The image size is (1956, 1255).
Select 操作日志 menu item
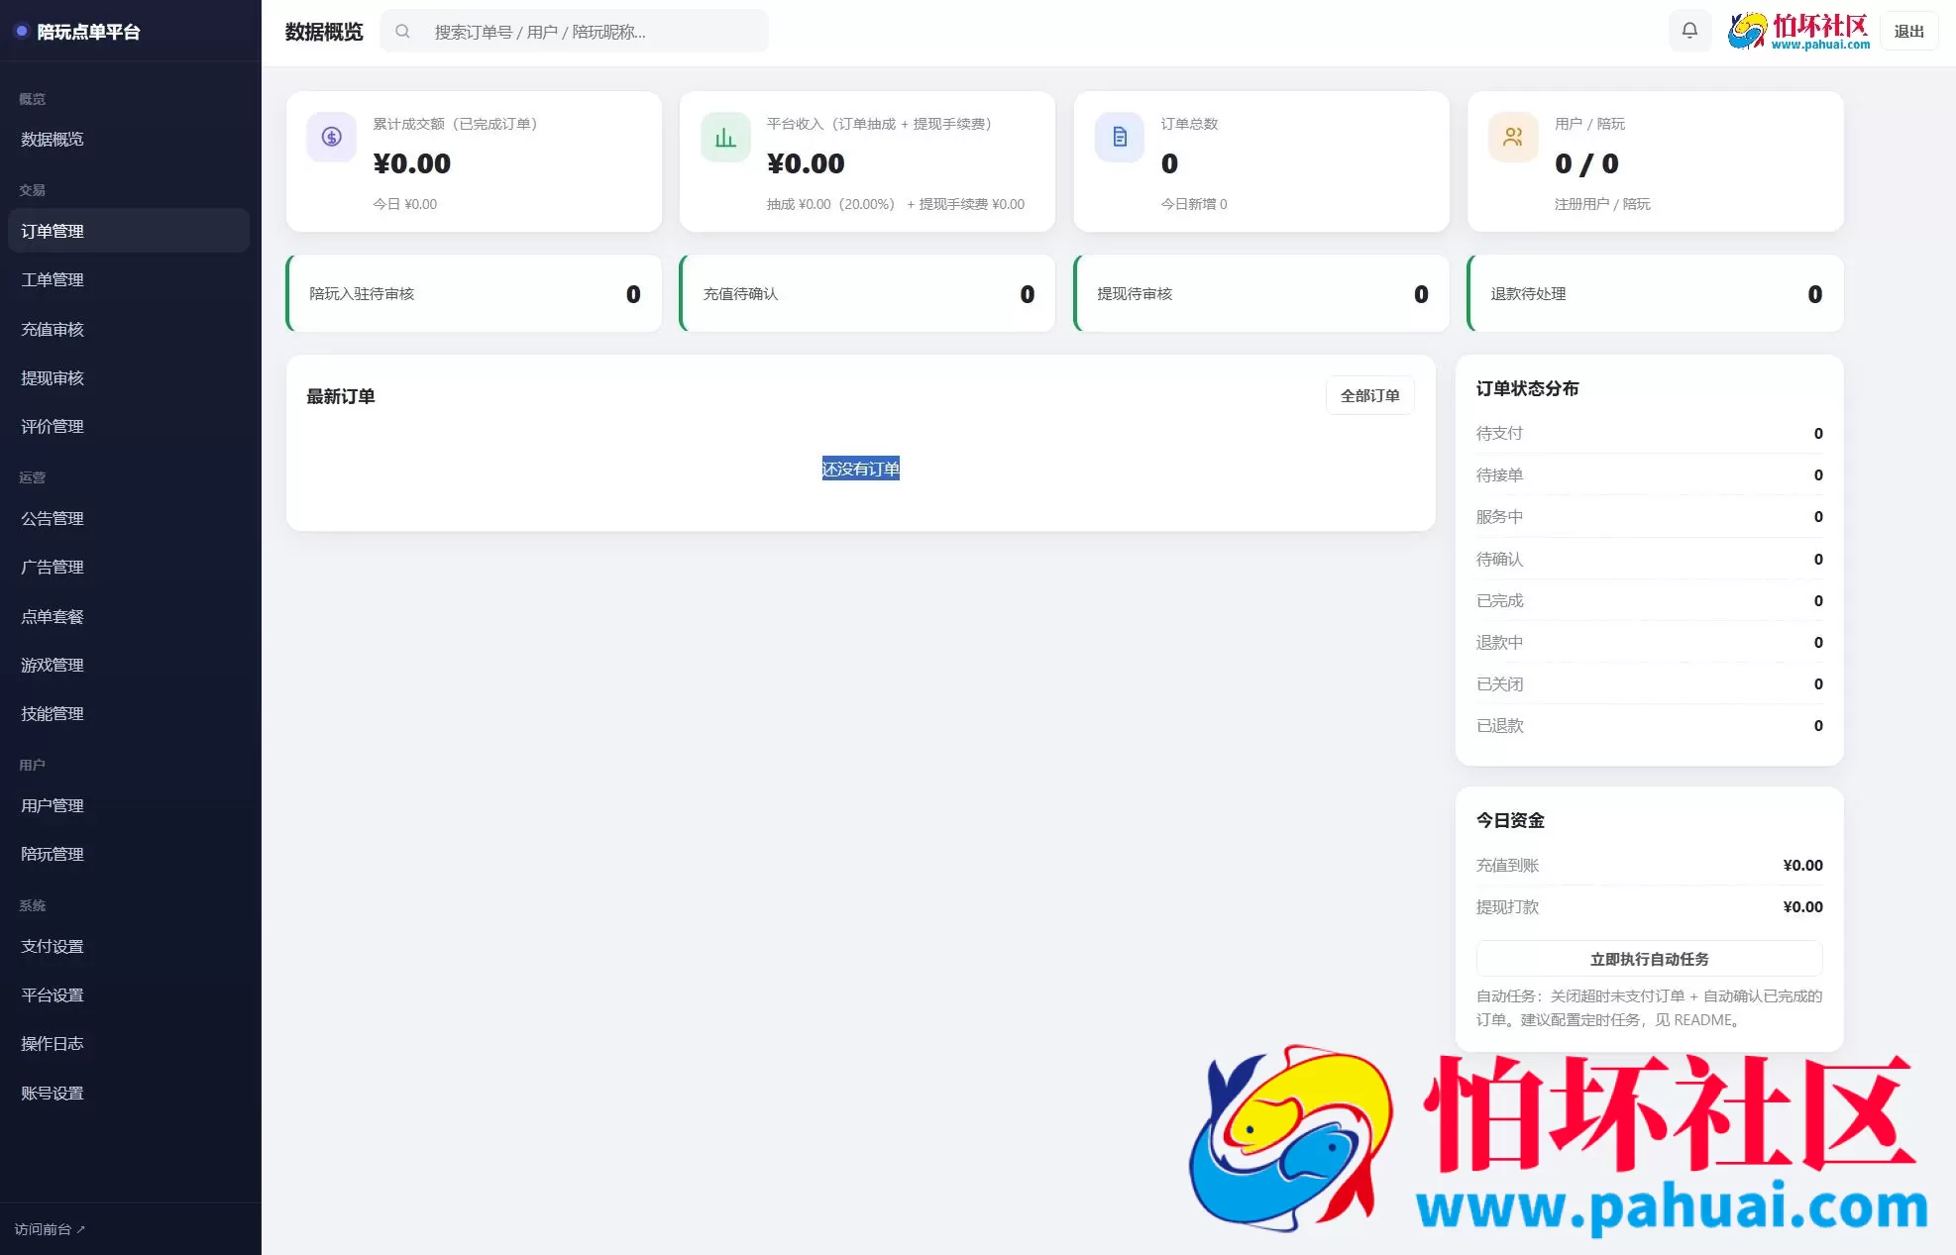coord(129,1044)
